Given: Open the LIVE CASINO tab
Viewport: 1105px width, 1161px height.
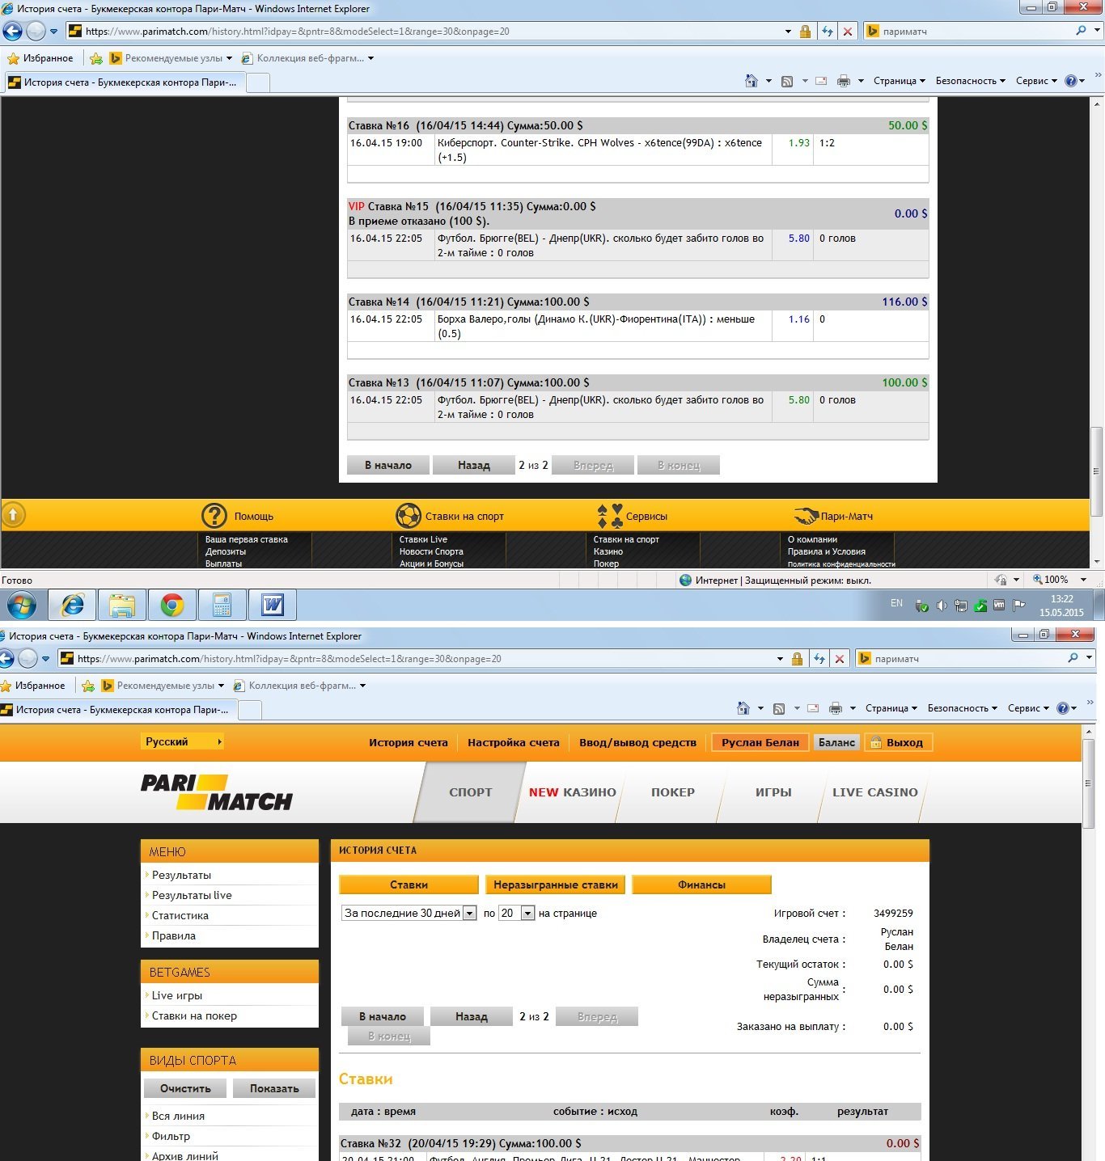Looking at the screenshot, I should click(874, 792).
